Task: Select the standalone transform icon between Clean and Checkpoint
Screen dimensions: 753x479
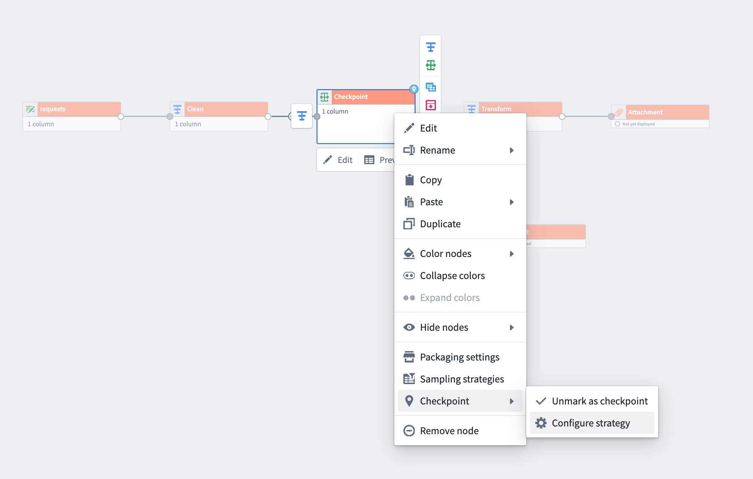Action: (301, 116)
